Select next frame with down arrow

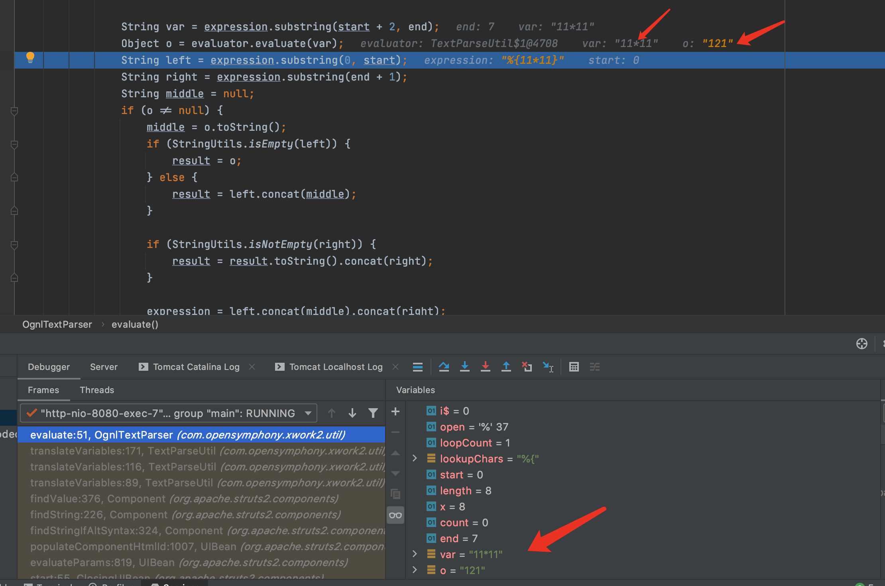point(352,413)
